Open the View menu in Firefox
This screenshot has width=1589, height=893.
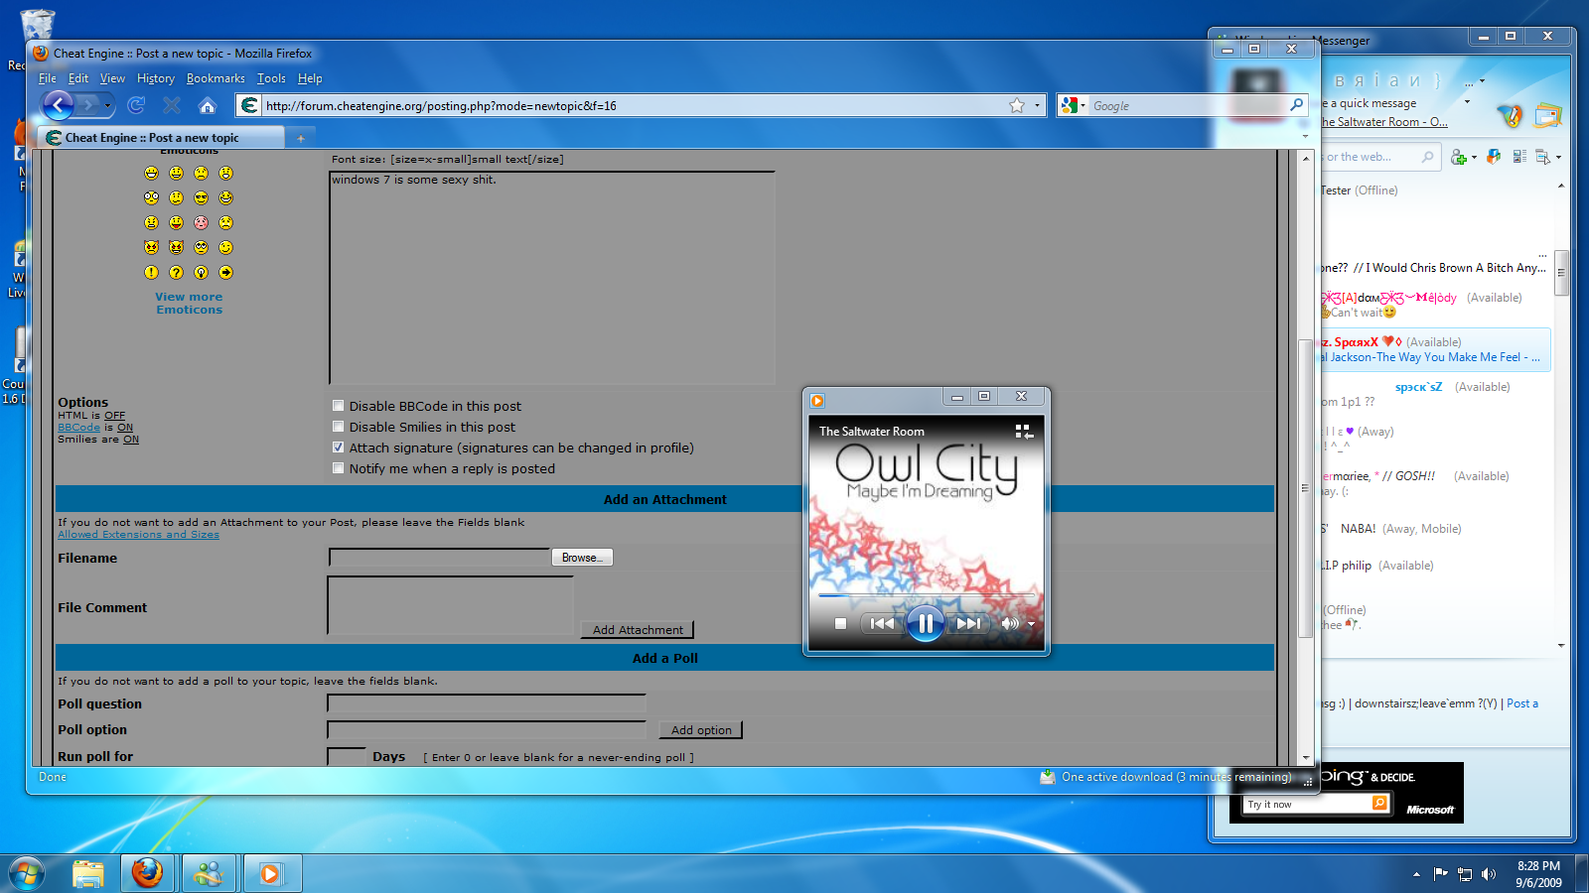[112, 78]
